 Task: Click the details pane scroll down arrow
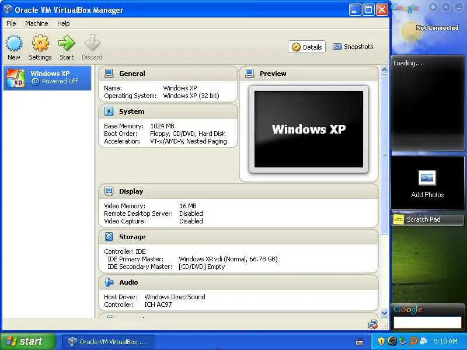point(384,313)
